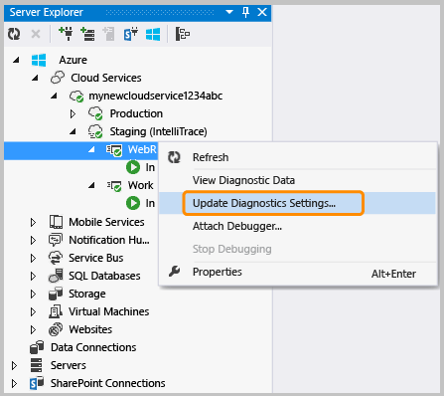The height and width of the screenshot is (396, 444).
Task: Collapse the Azure node
Action: tap(16, 60)
